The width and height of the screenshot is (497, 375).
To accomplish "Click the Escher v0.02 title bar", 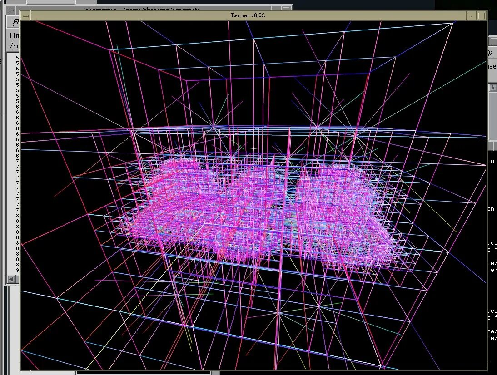I will (248, 15).
